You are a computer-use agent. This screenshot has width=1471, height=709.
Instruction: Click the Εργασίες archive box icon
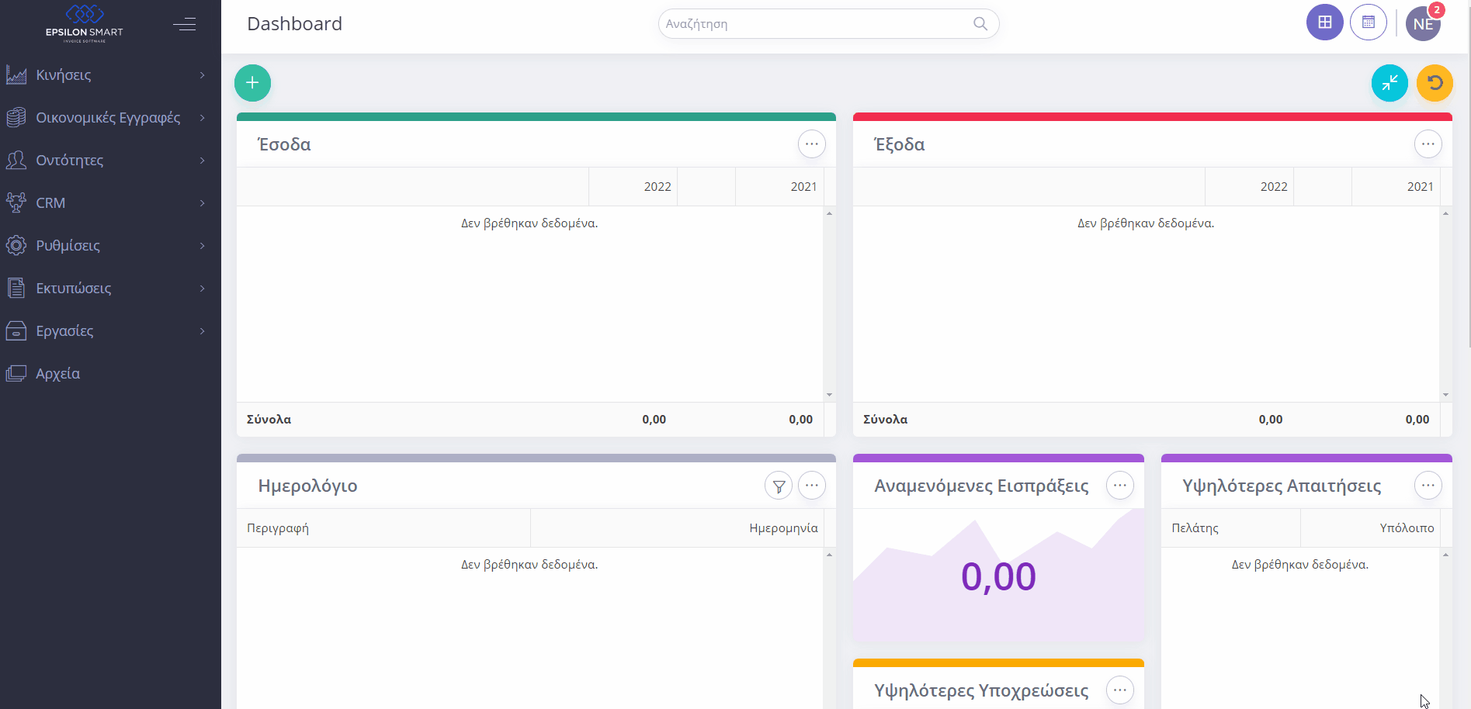click(16, 330)
